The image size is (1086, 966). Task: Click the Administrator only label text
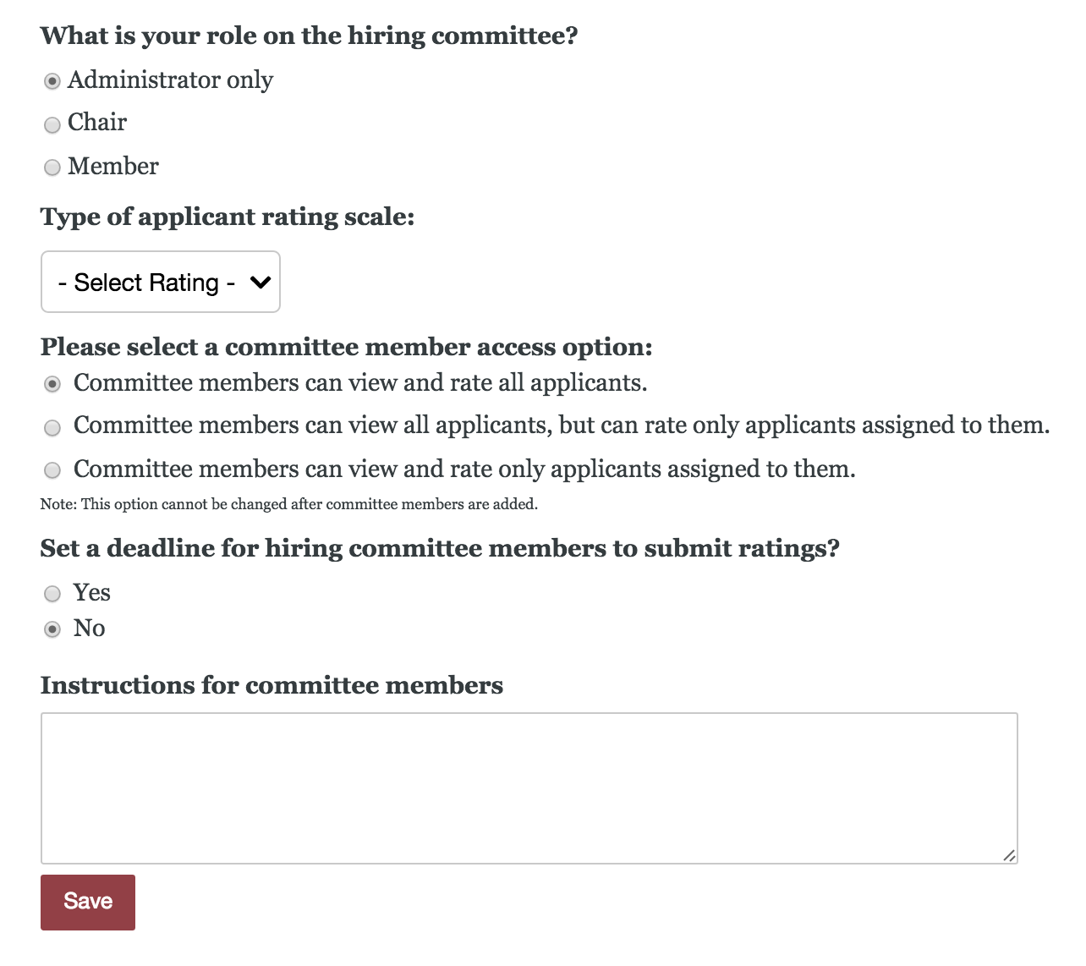[x=170, y=80]
